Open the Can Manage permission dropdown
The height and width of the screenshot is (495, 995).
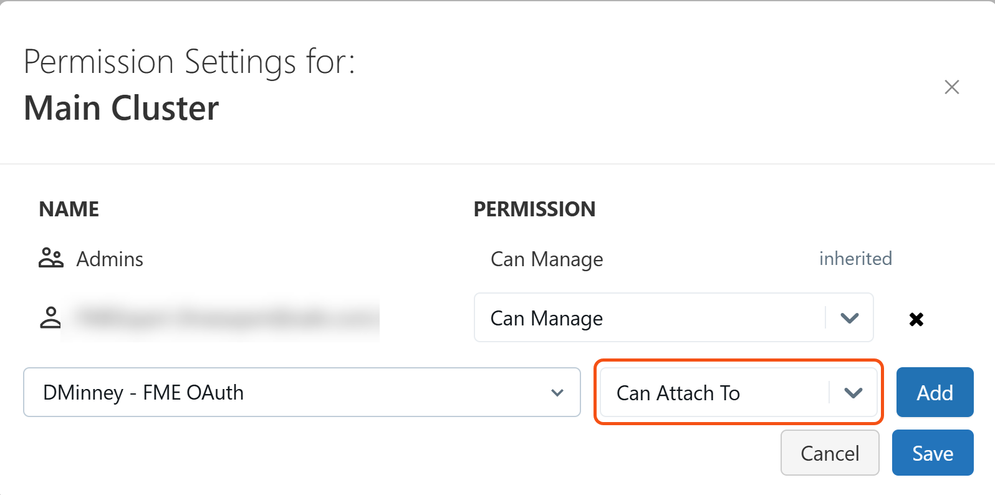[673, 318]
